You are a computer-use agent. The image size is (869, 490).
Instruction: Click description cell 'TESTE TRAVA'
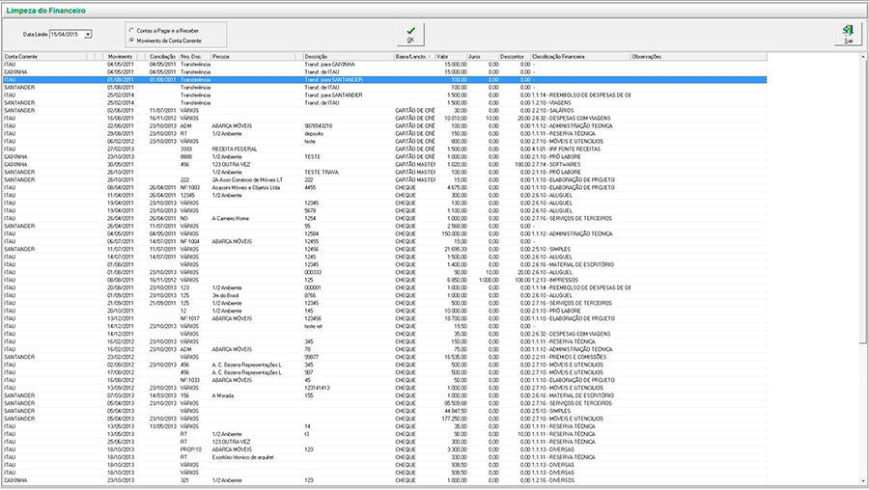click(x=322, y=173)
